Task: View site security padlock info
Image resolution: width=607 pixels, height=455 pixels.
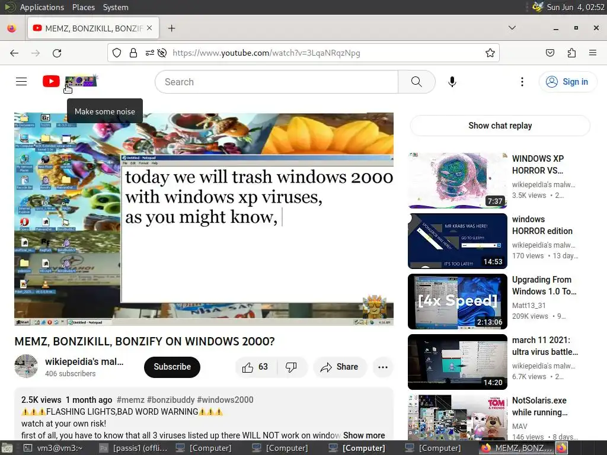Action: point(133,53)
